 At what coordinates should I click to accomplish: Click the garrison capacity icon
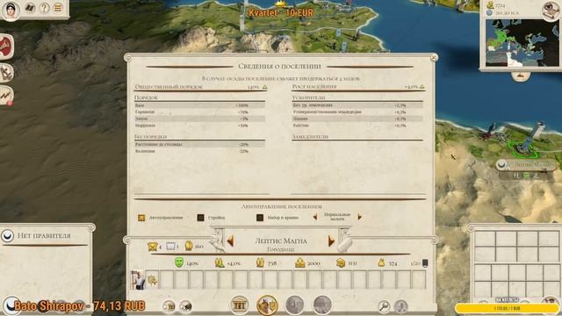coord(425,263)
